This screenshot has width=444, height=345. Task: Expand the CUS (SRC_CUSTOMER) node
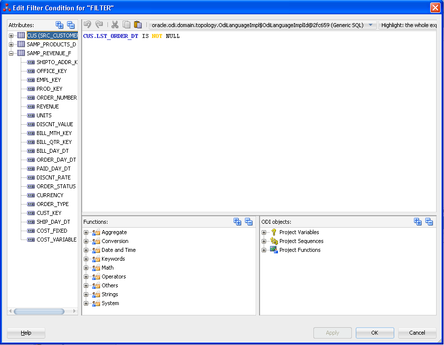click(x=11, y=35)
